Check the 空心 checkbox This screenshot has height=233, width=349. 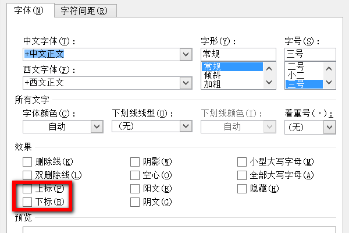pos(135,175)
